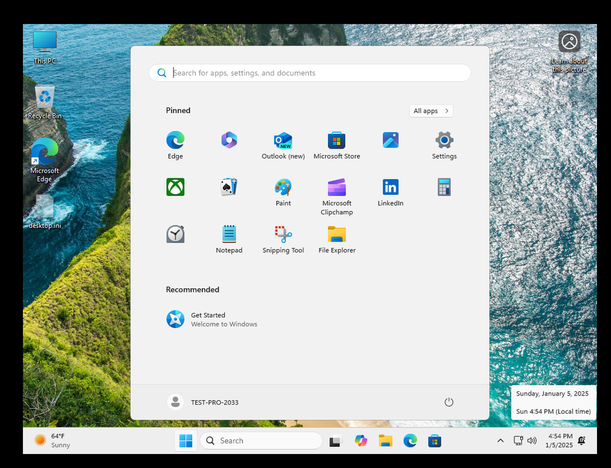Open Snipping Tool from Start menu
Screen dimensions: 611x468
click(284, 240)
